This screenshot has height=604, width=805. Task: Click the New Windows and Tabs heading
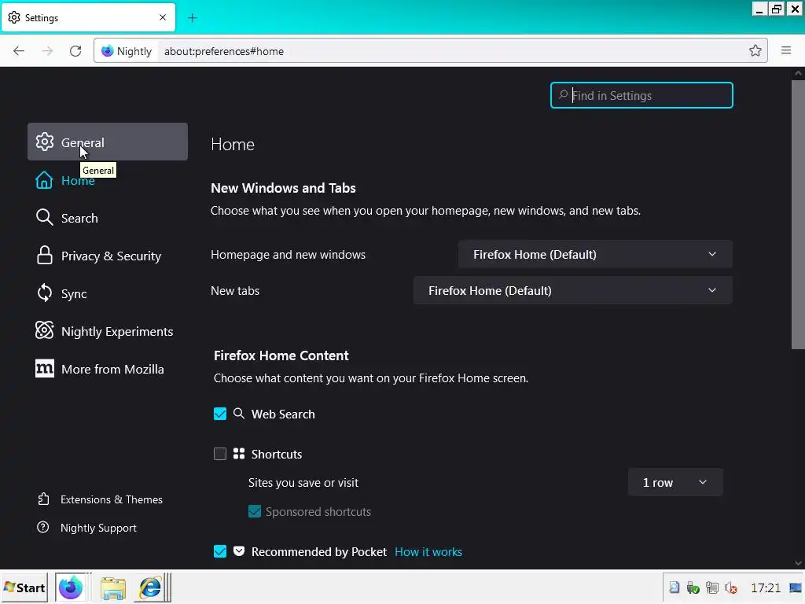click(283, 188)
